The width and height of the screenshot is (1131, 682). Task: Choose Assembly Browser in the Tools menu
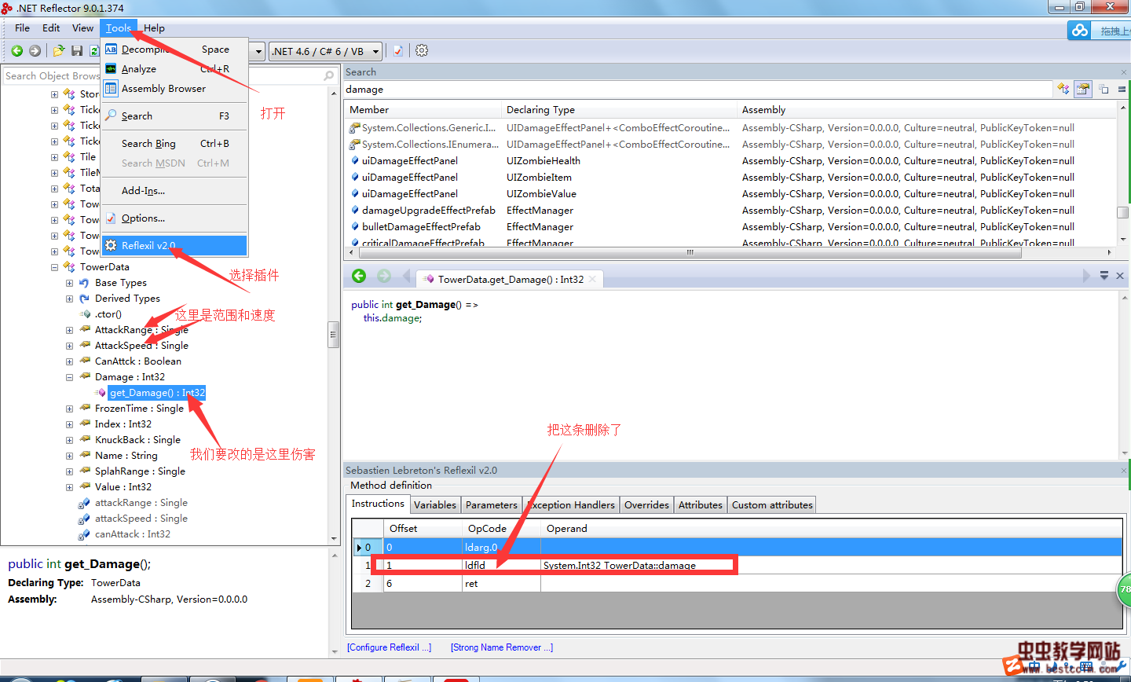pos(174,89)
